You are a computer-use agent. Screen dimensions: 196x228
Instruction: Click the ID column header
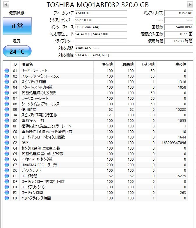15,64
